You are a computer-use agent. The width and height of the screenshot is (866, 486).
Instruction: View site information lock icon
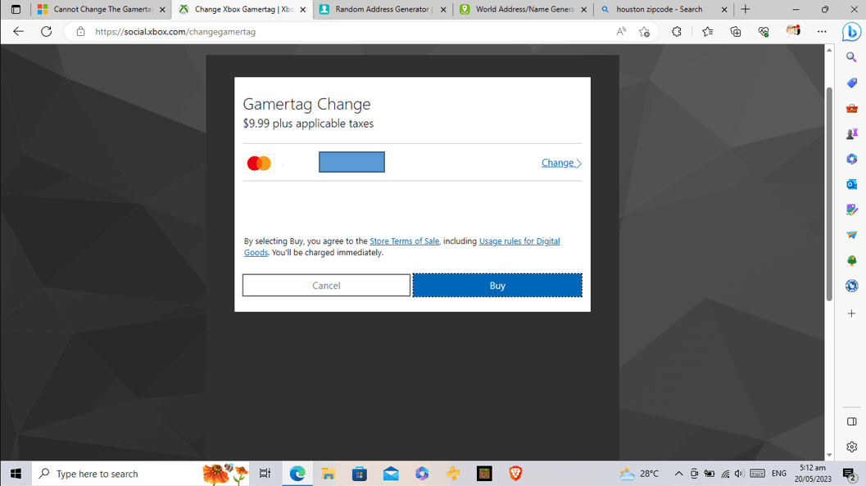click(80, 31)
